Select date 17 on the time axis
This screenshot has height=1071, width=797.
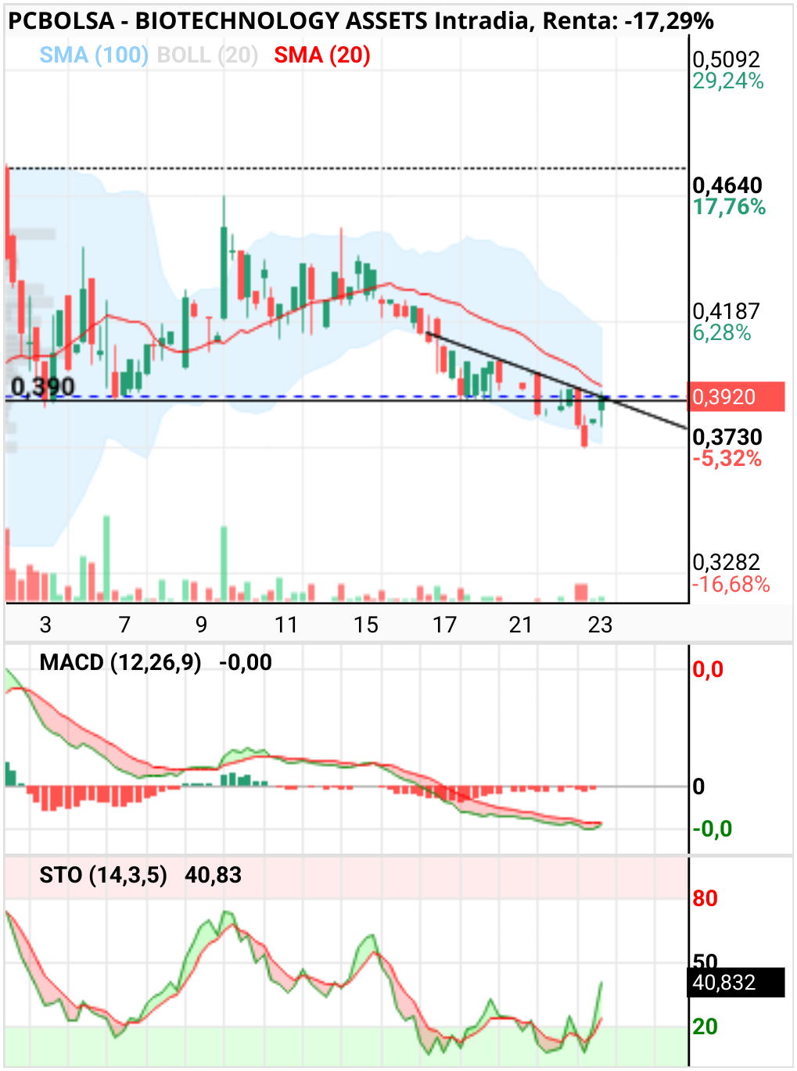coord(444,625)
